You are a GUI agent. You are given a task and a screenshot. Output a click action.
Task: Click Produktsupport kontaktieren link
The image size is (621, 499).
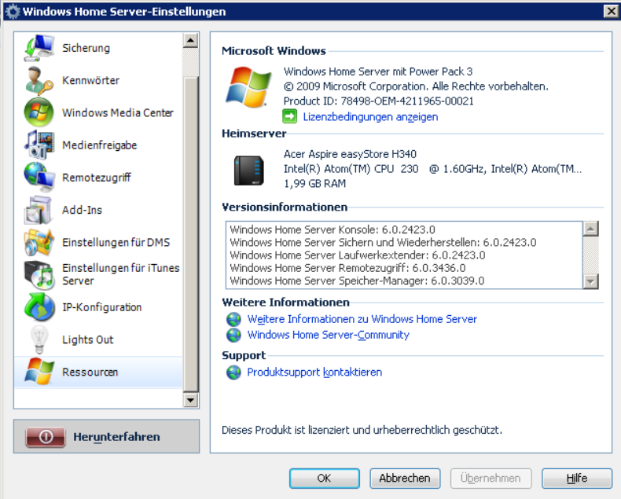tap(314, 372)
